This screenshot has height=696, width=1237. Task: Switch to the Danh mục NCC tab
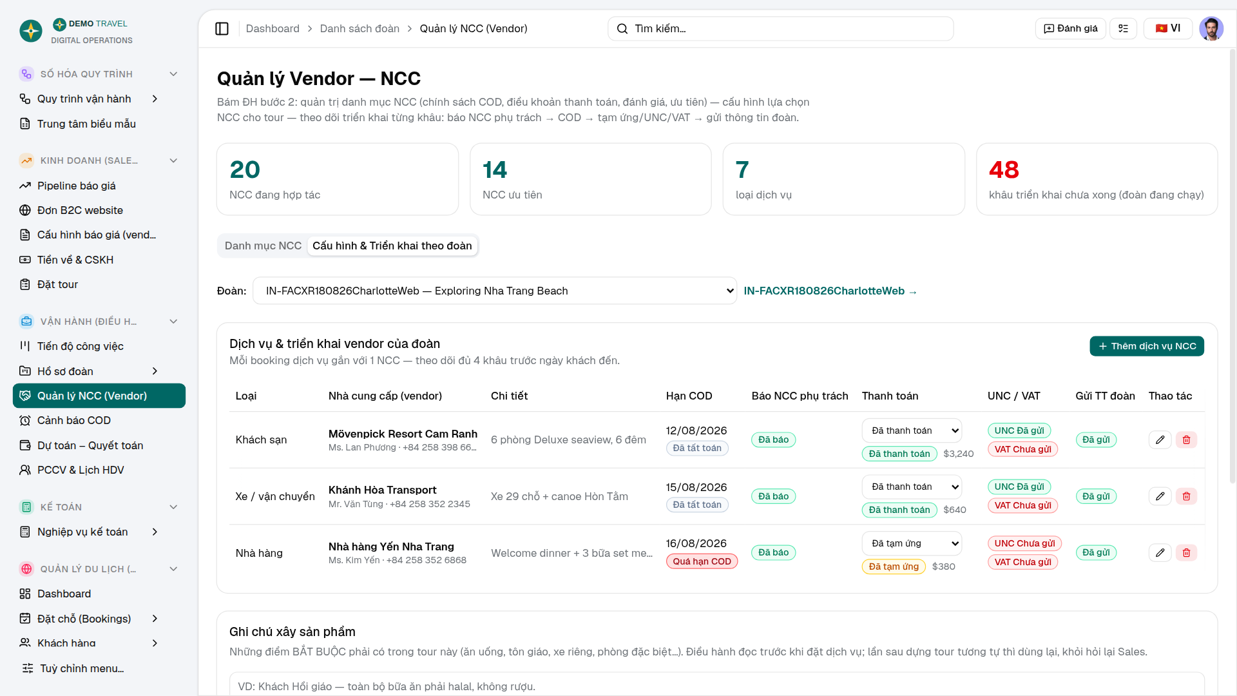[263, 246]
